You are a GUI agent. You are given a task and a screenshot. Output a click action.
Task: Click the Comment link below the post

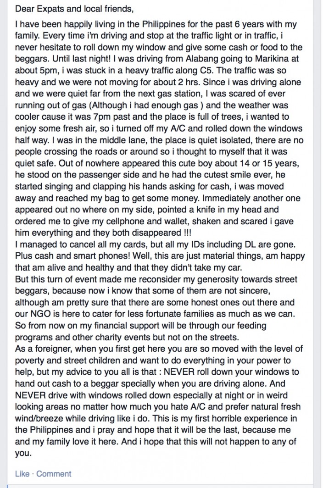pos(54,474)
